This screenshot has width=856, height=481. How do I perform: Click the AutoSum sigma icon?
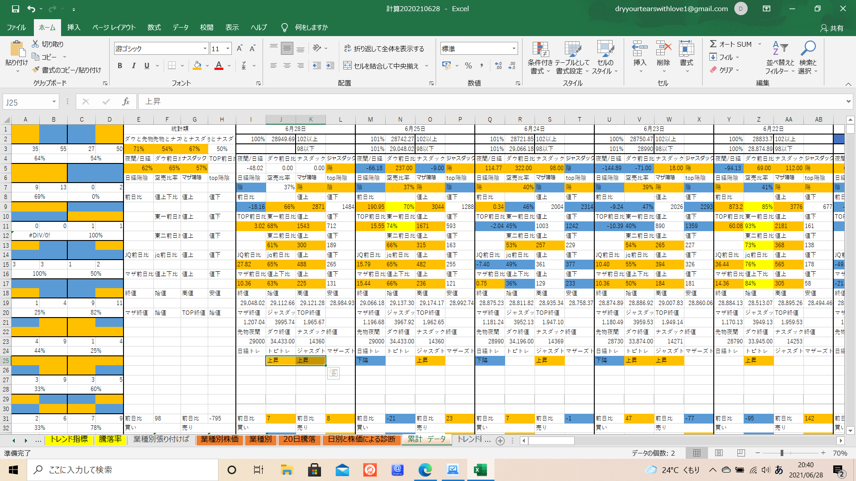coord(713,44)
